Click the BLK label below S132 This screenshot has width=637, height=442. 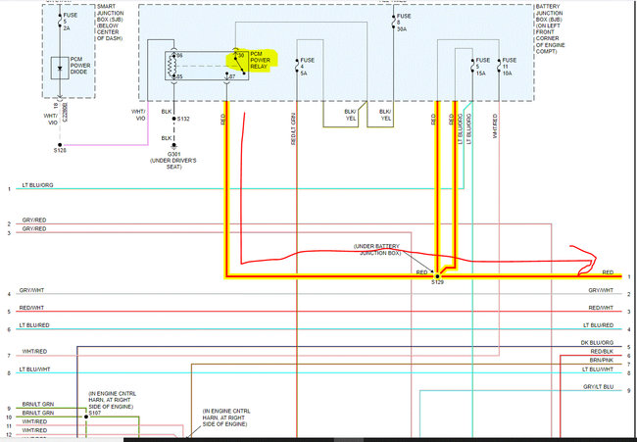[x=167, y=138]
